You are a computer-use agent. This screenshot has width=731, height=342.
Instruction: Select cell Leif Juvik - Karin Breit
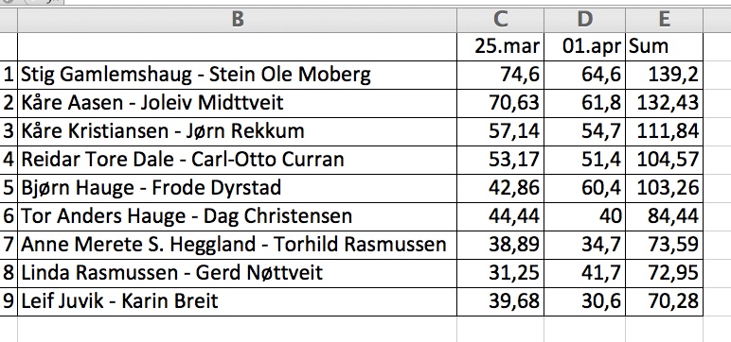click(237, 302)
